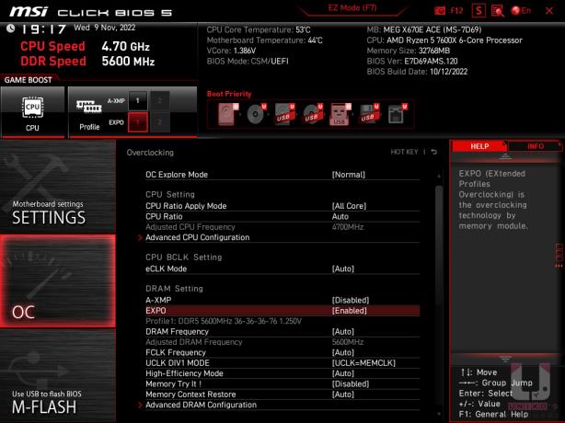Change A-XMP [Disabled] setting

[x=351, y=301]
